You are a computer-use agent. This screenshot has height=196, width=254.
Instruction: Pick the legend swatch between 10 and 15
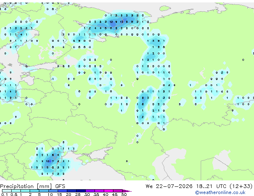click(53, 191)
